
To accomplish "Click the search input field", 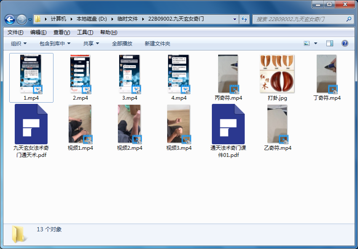I will pyautogui.click(x=299, y=19).
